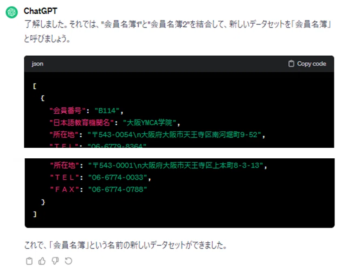Viewport: 343px width, 269px height.
Task: Click the TEL value "06-6774-0033"
Action: coord(118,178)
